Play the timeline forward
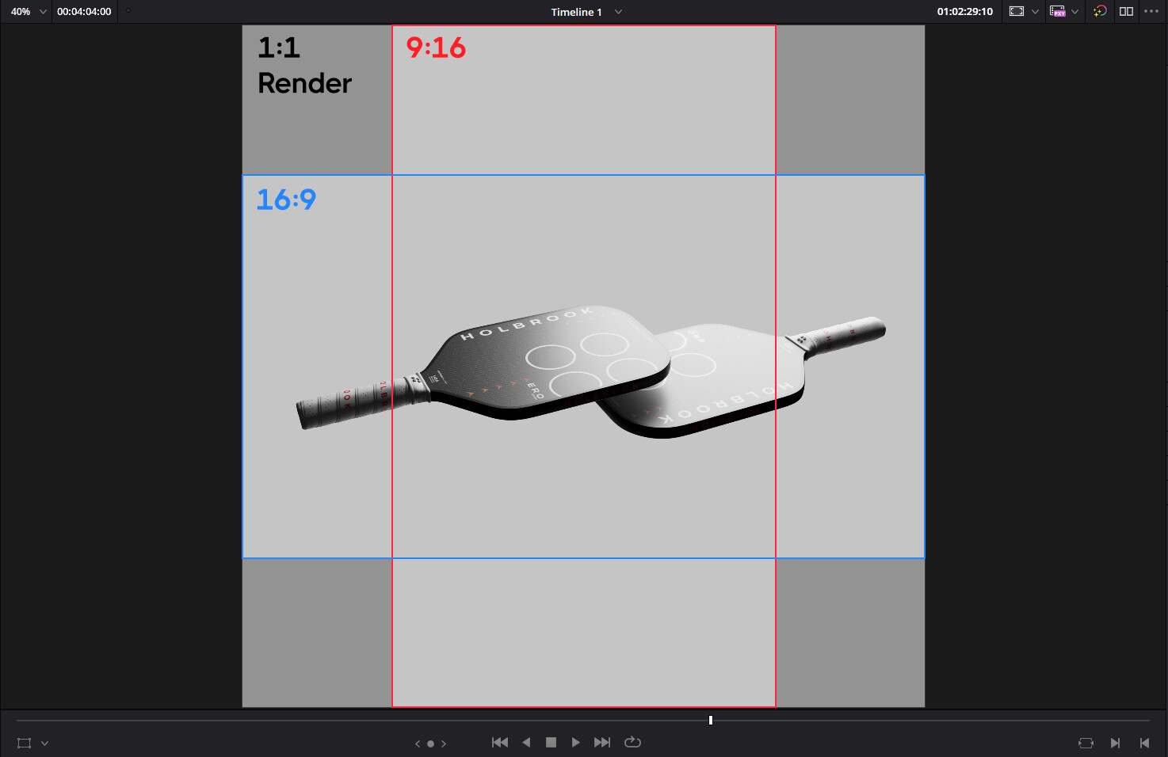This screenshot has width=1168, height=757. click(575, 743)
